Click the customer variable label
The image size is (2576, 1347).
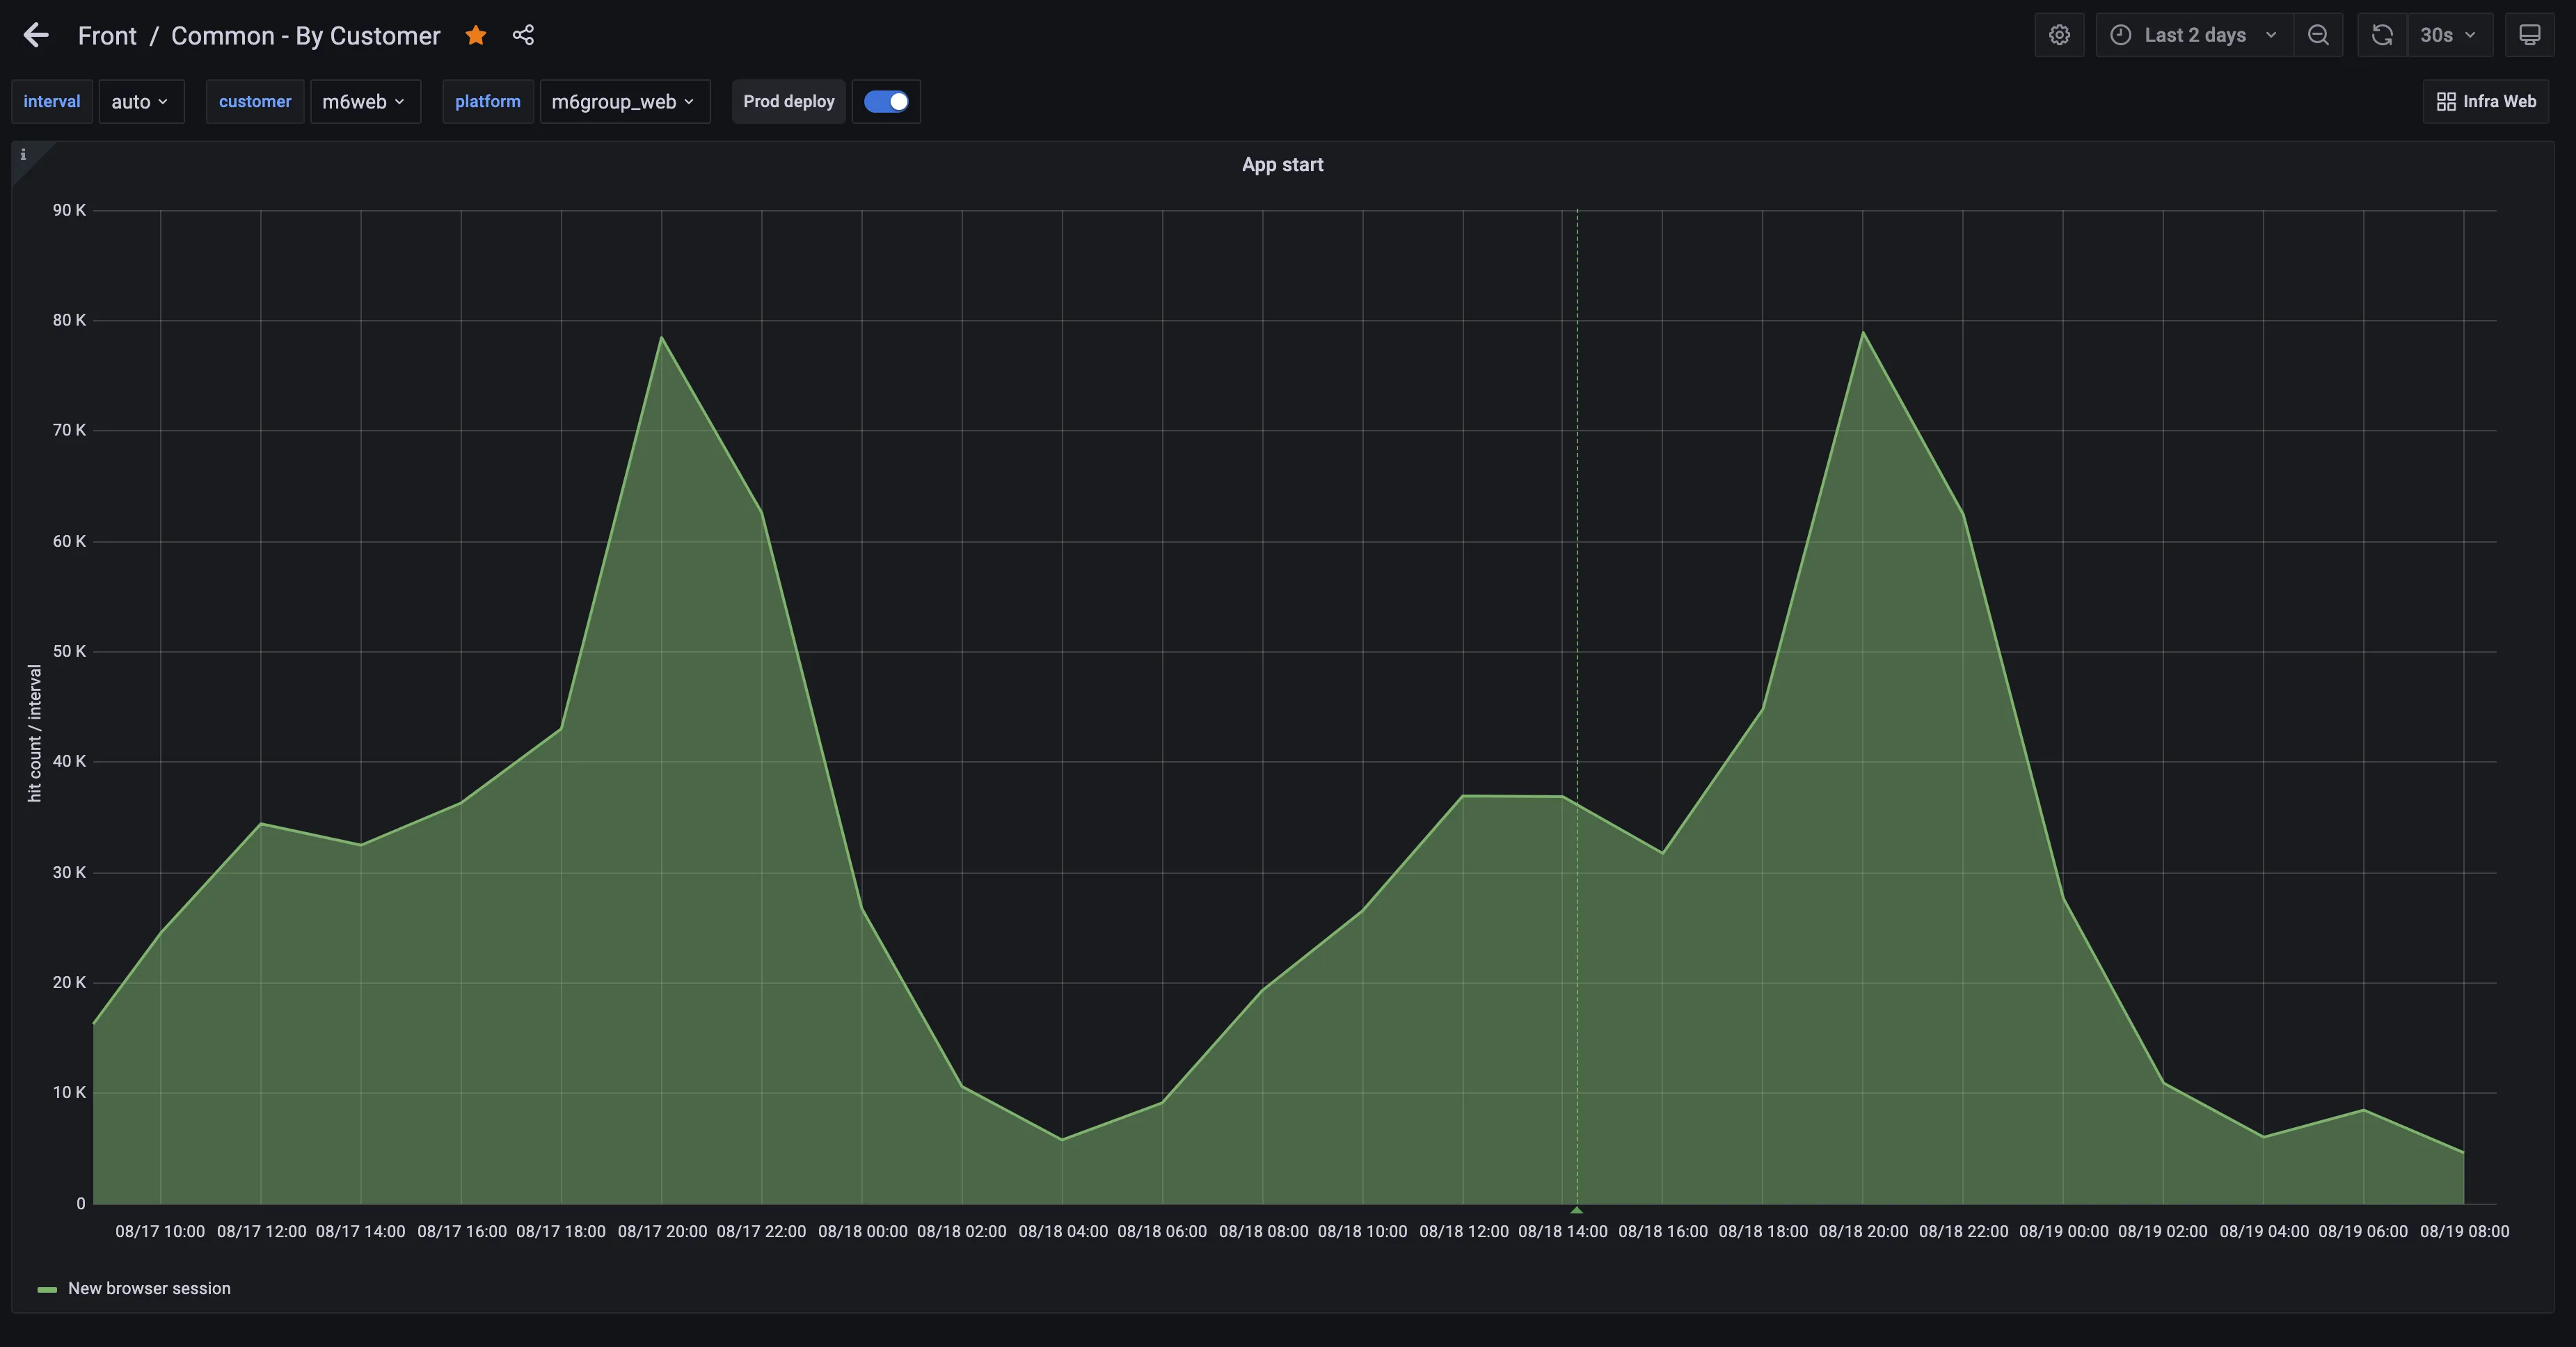pyautogui.click(x=255, y=101)
